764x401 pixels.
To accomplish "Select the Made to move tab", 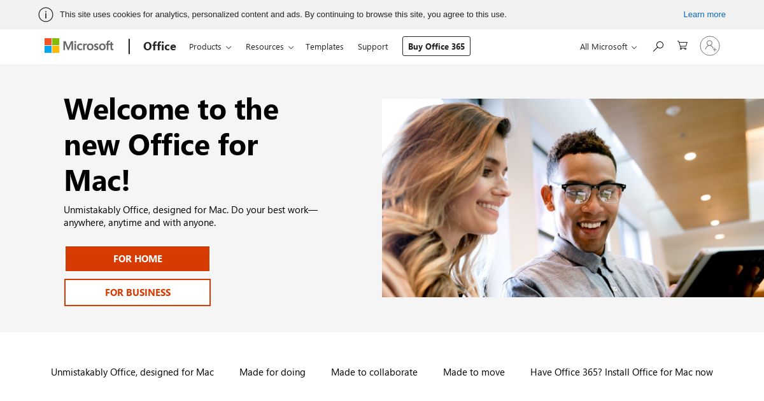I will pyautogui.click(x=474, y=372).
